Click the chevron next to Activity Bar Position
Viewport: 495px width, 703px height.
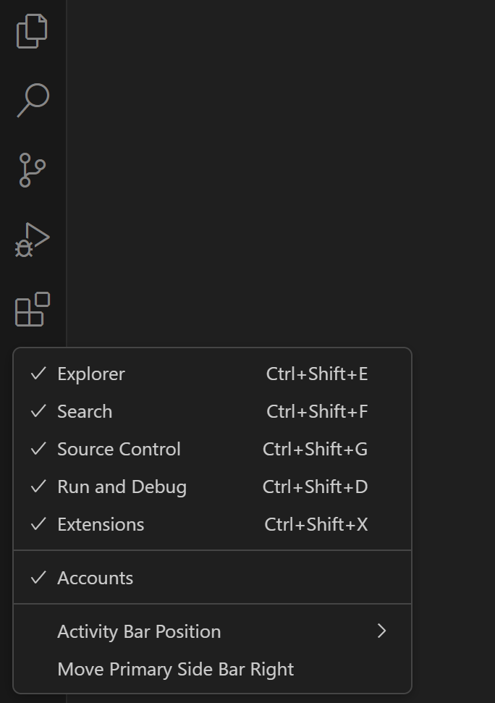click(383, 631)
